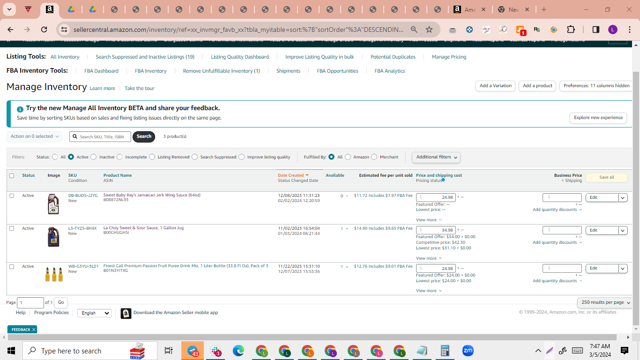The image size is (640, 360).
Task: Select Fulfilled By 'Merchant' radio button
Action: click(374, 157)
